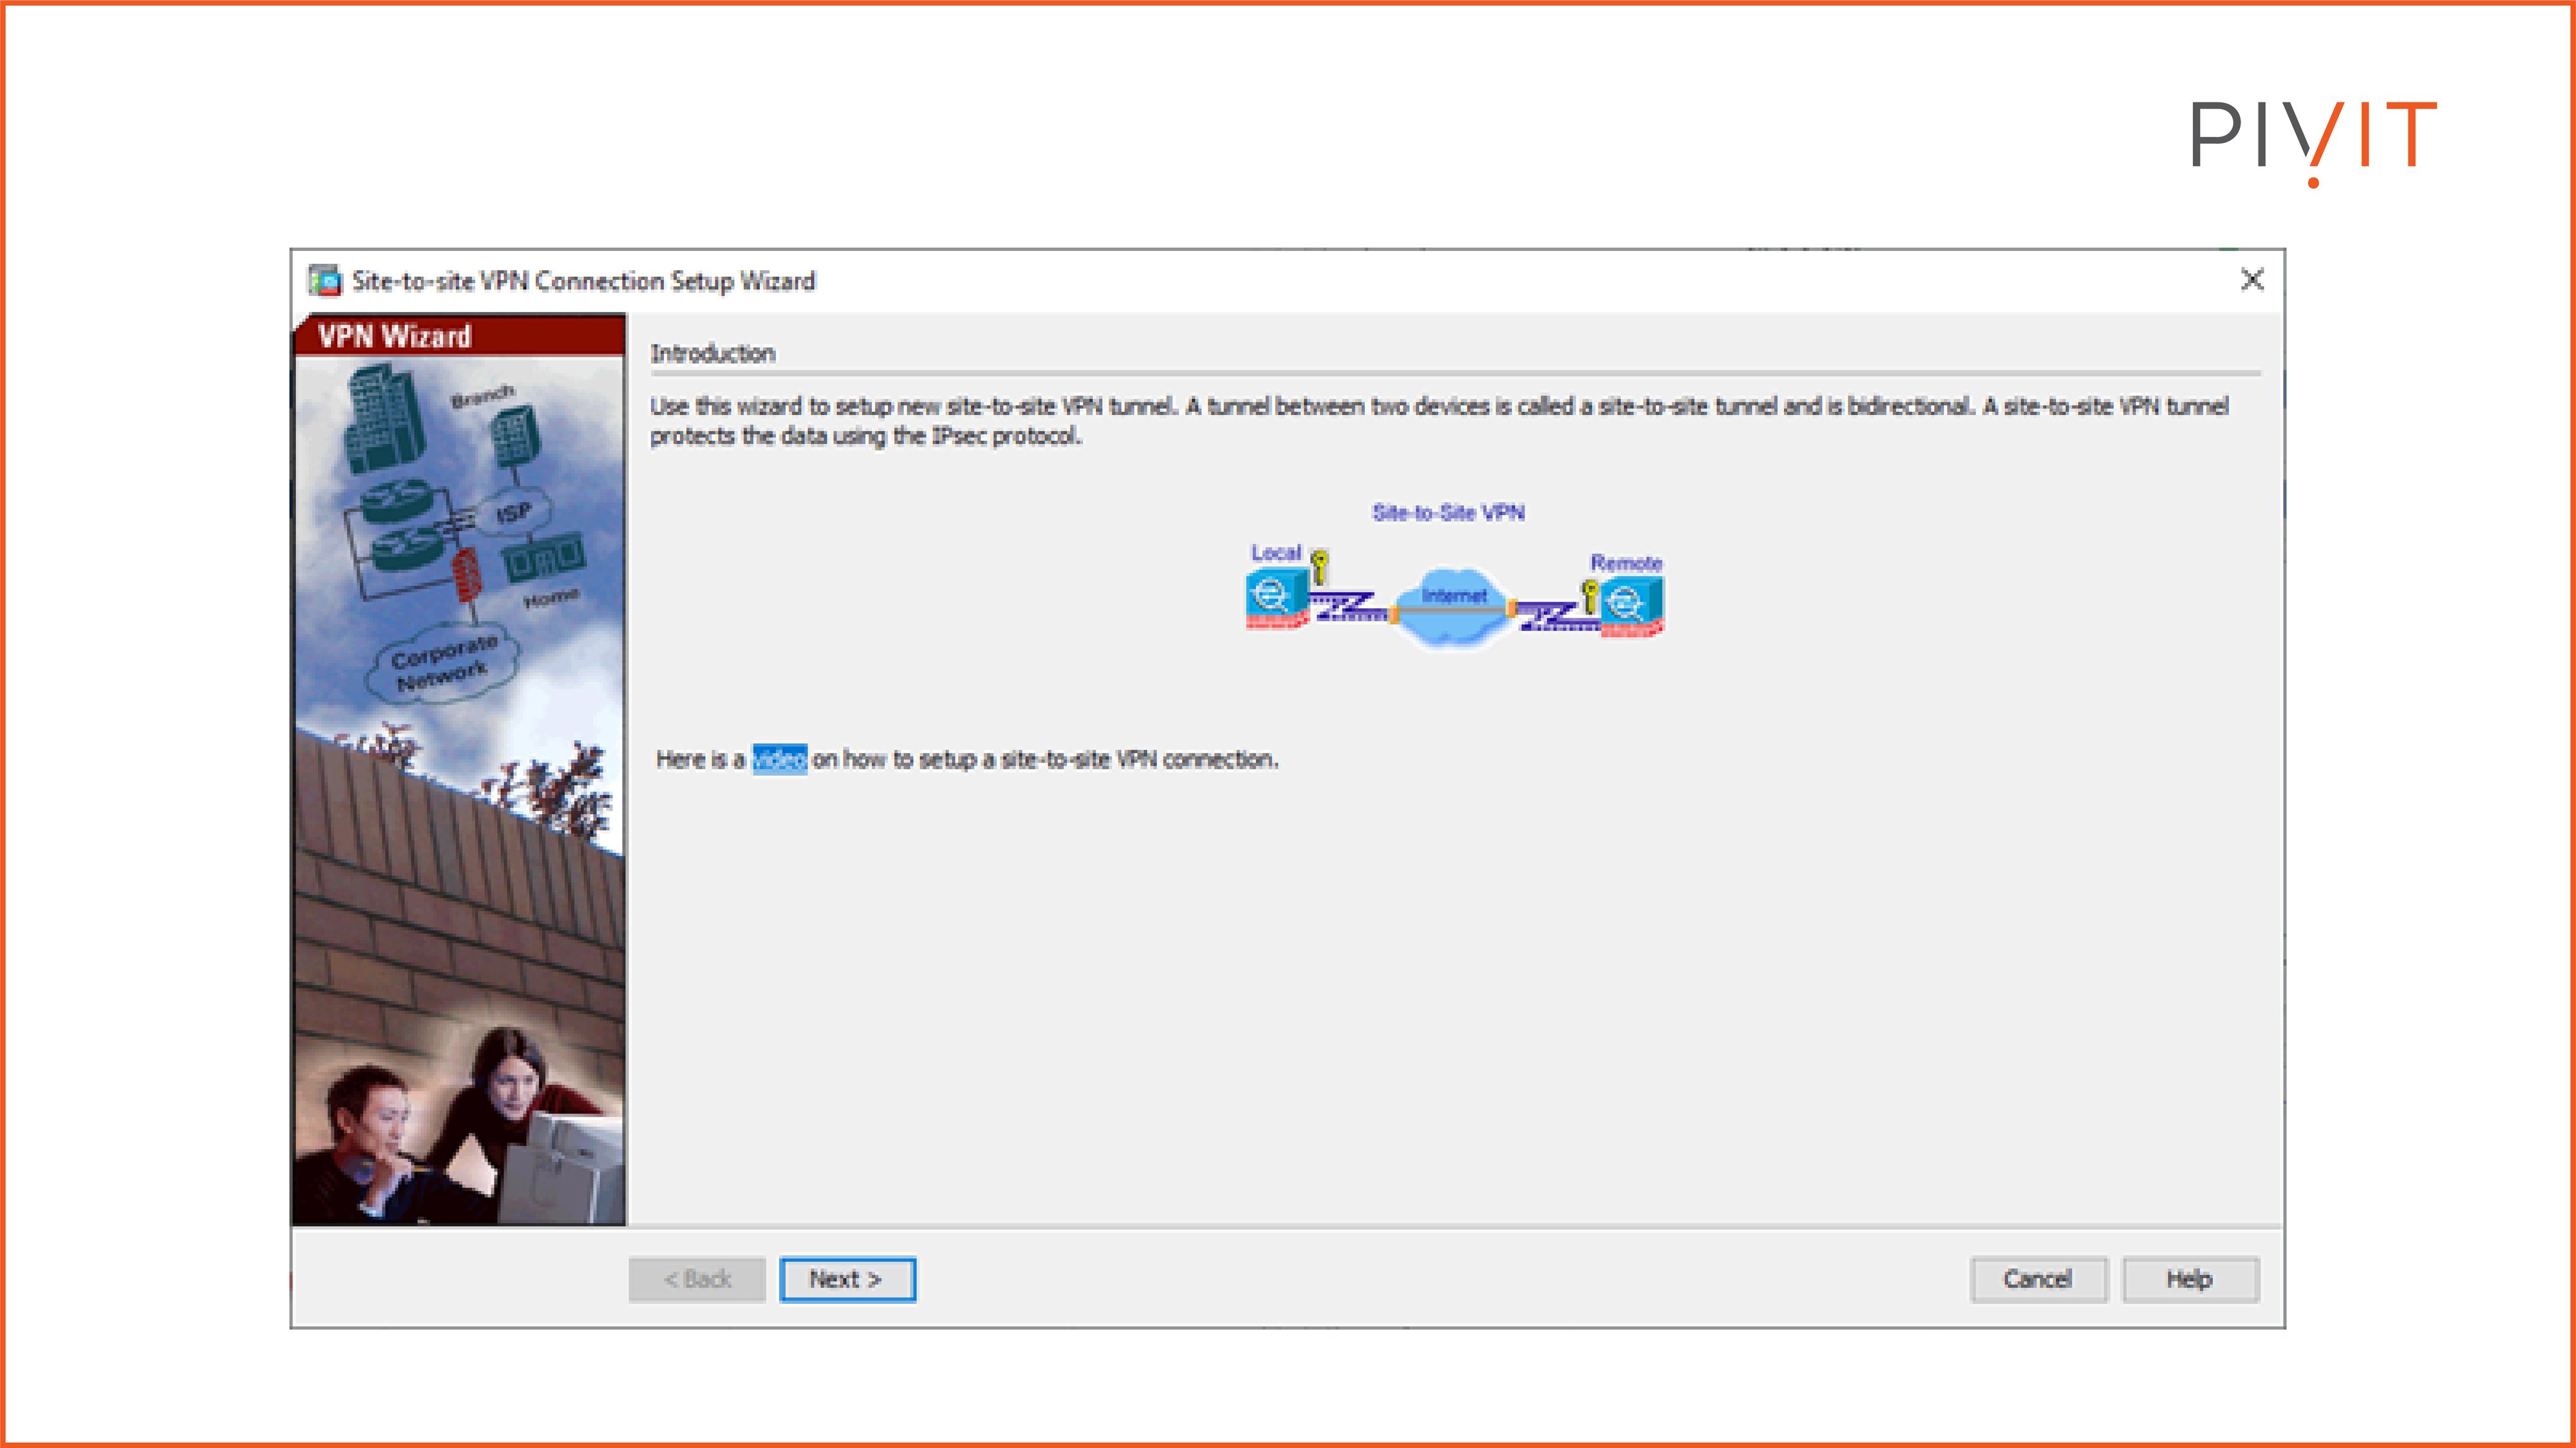This screenshot has height=1448, width=2576.
Task: Cancel the VPN setup wizard
Action: (2038, 1279)
